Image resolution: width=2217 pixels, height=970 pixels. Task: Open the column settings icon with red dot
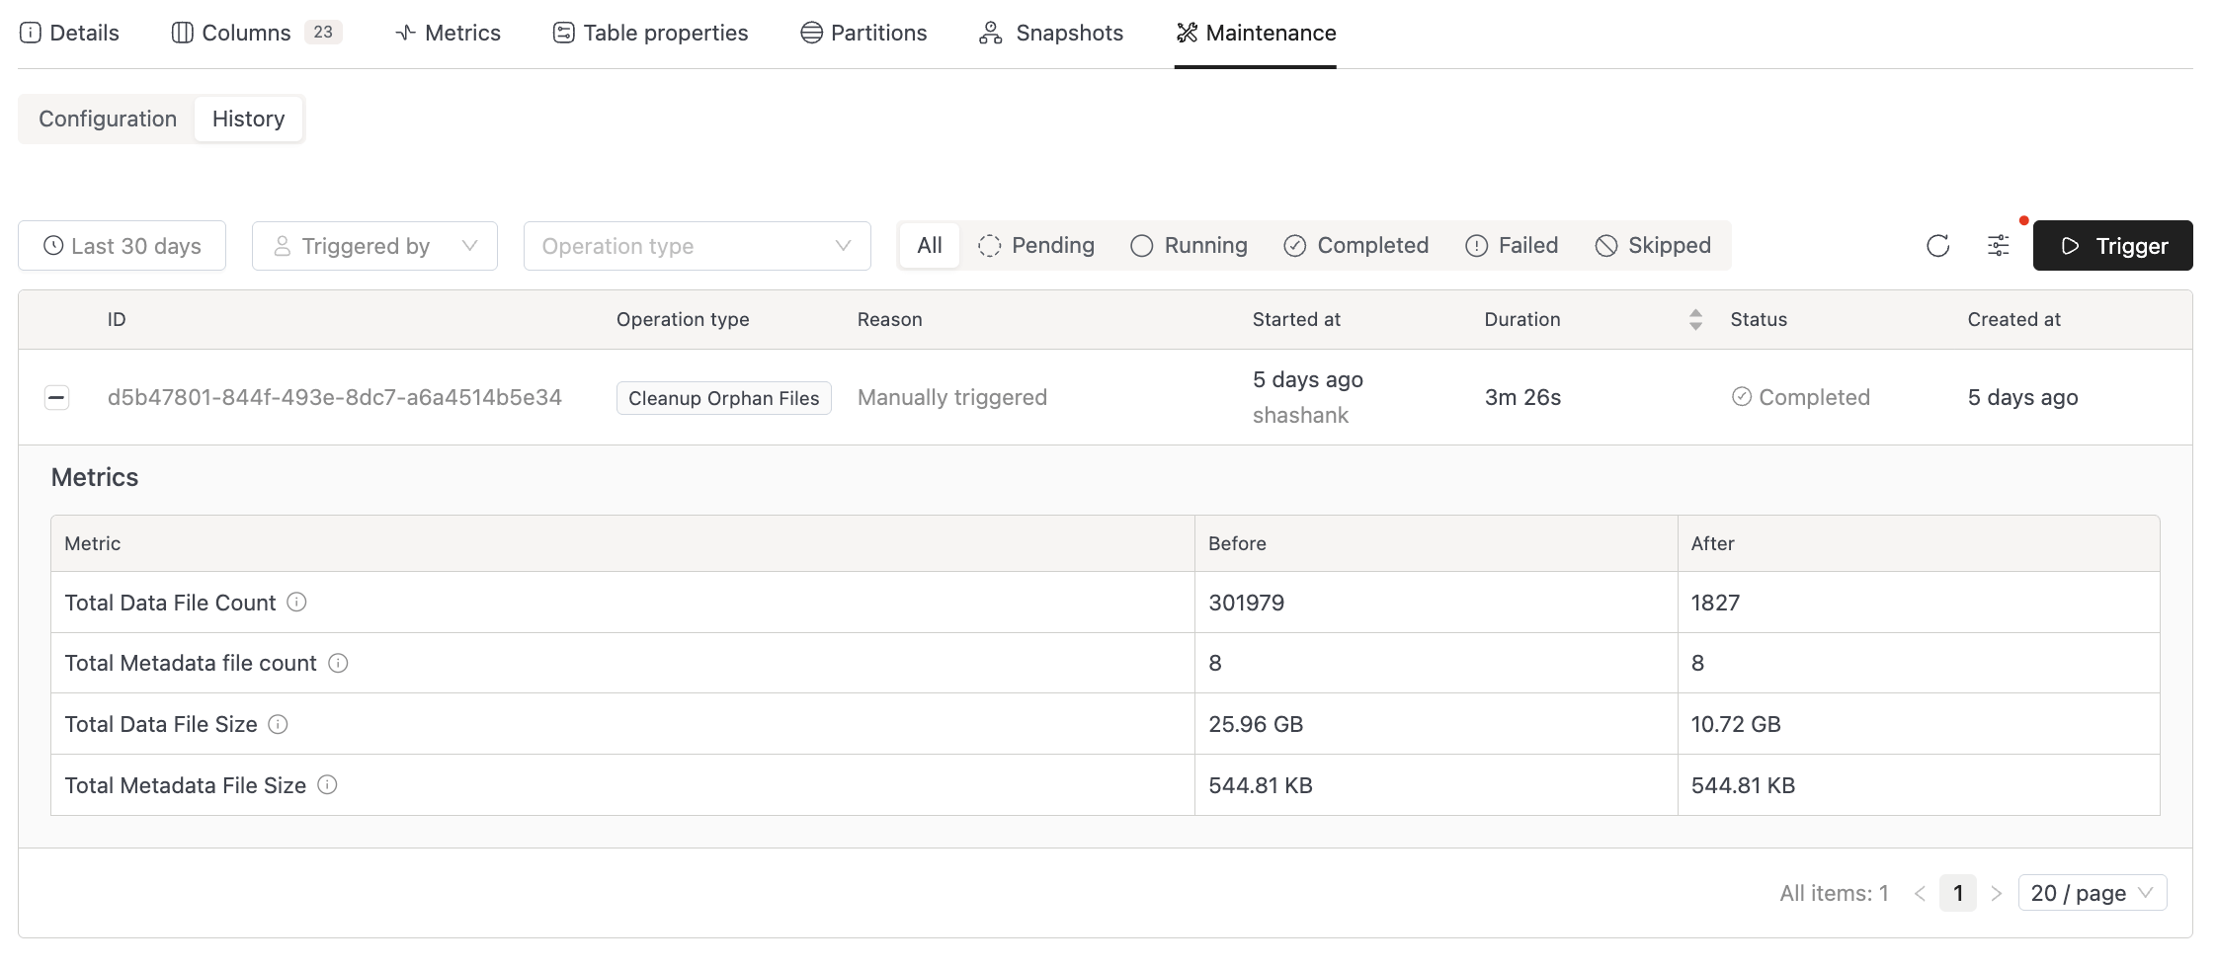(x=1998, y=245)
